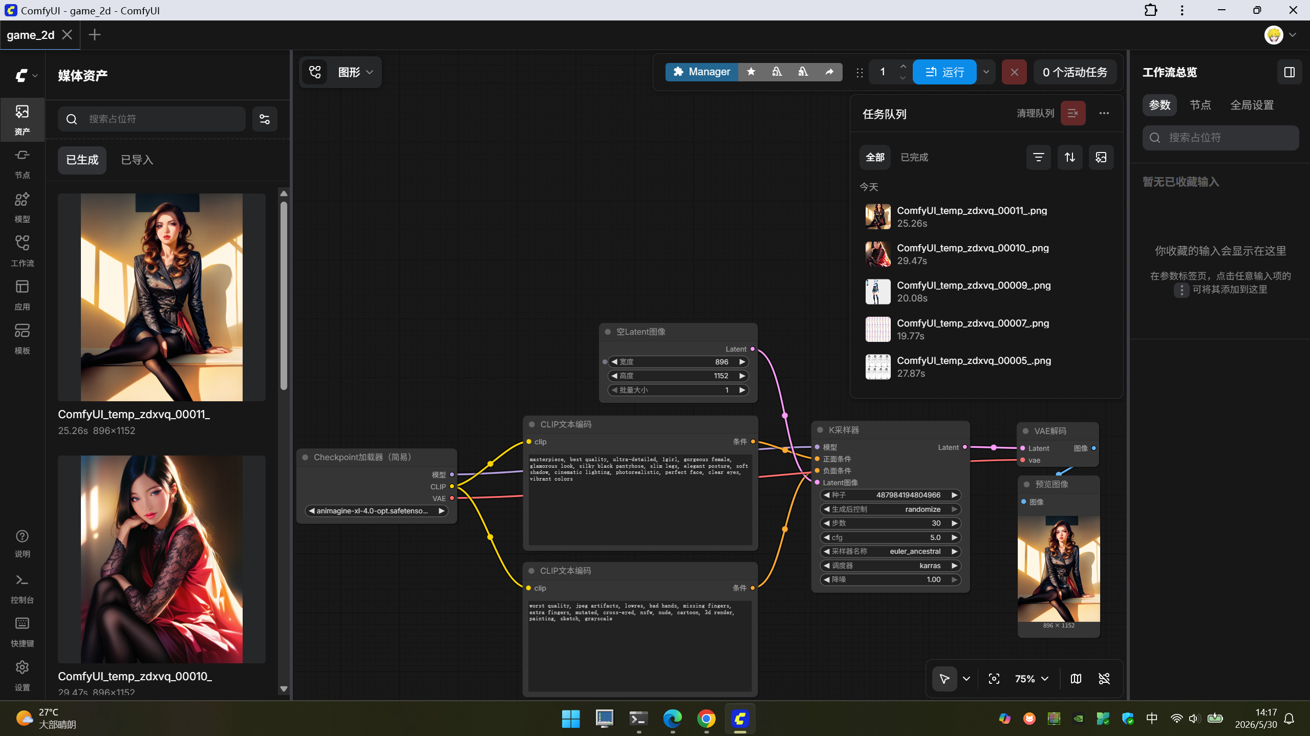Expand the 75% zoom level dropdown

[x=1032, y=679]
